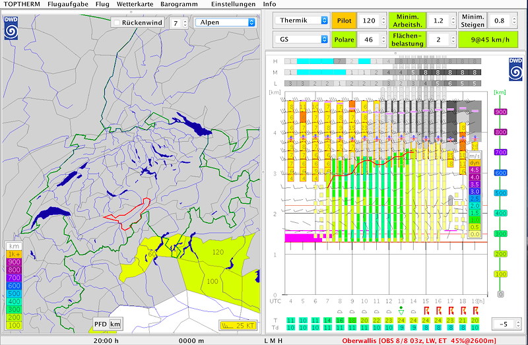Click the Minim. Steigen 0.8 stepper arrows
This screenshot has width=528, height=345.
[514, 20]
